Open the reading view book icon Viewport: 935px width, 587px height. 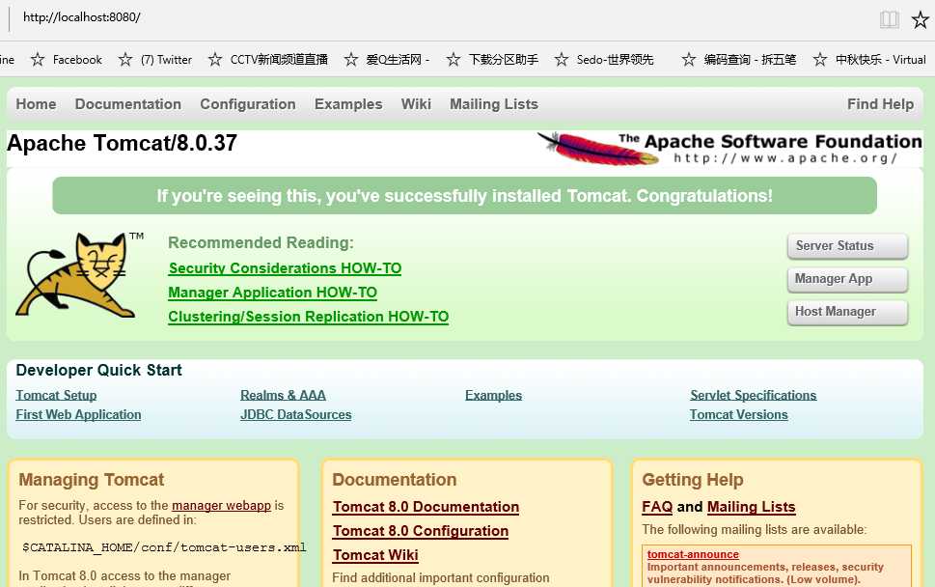click(x=889, y=19)
